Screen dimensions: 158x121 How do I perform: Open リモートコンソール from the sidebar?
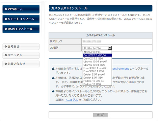pos(21,19)
